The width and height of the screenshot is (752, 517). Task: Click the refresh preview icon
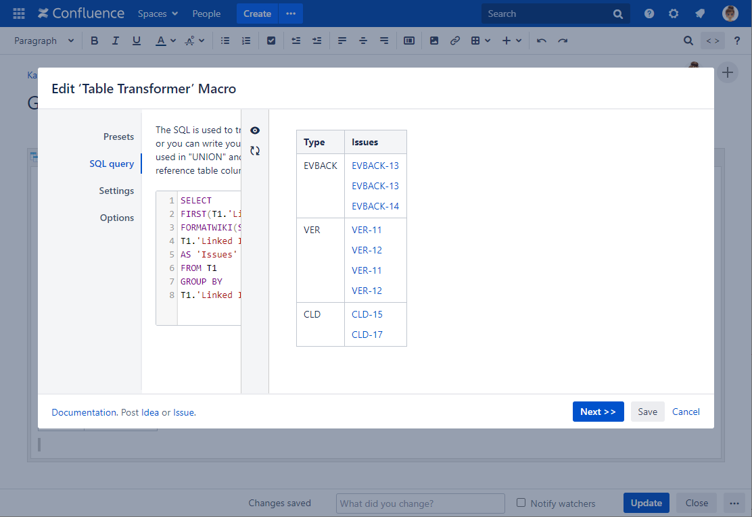pos(255,151)
